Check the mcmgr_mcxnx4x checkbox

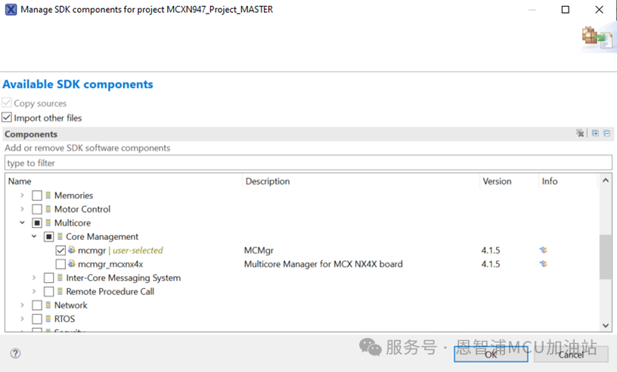coord(60,264)
